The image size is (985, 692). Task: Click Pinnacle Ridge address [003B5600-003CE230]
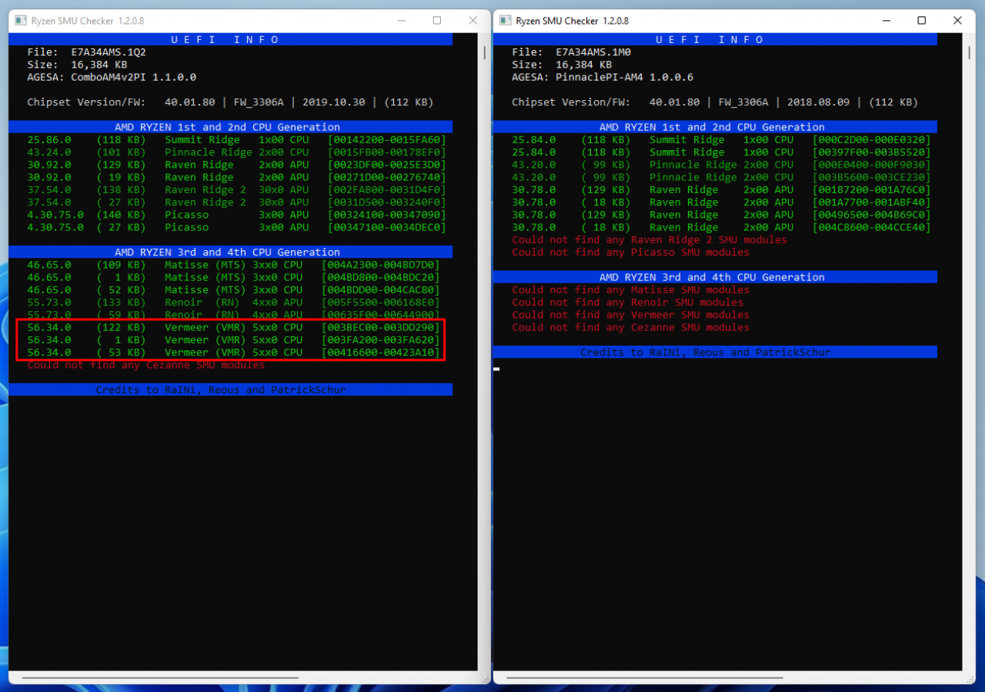(x=872, y=177)
